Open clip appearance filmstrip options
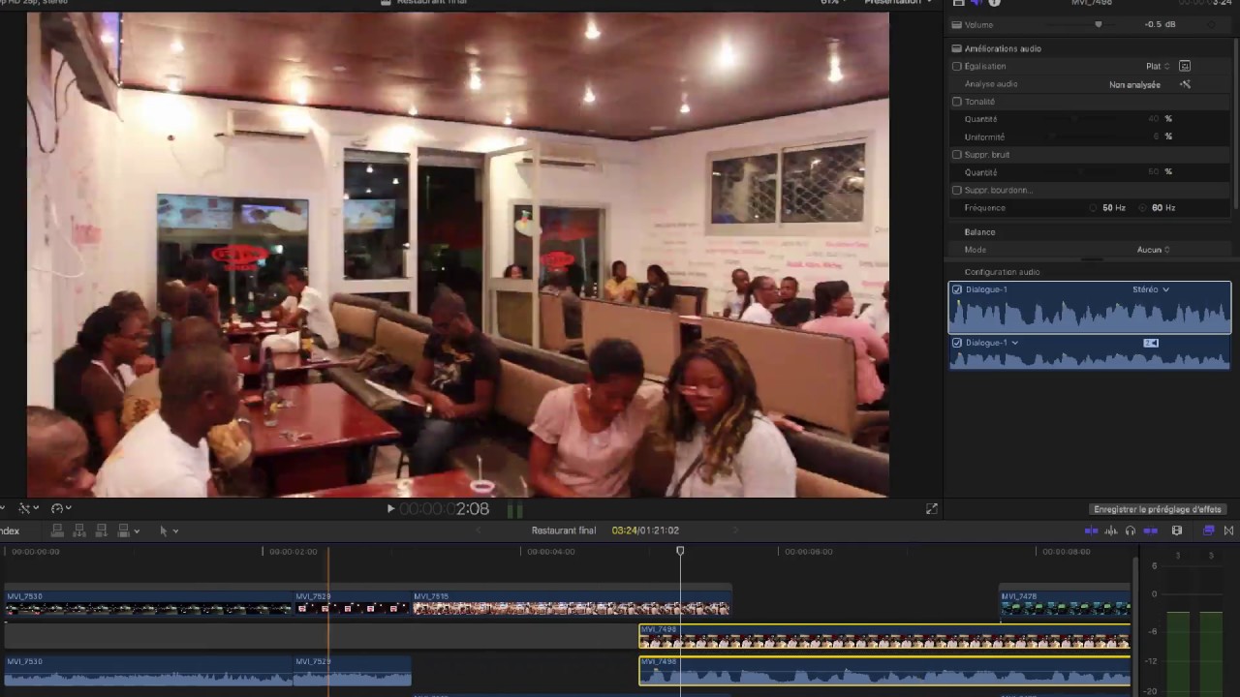The width and height of the screenshot is (1240, 697). click(x=1177, y=530)
